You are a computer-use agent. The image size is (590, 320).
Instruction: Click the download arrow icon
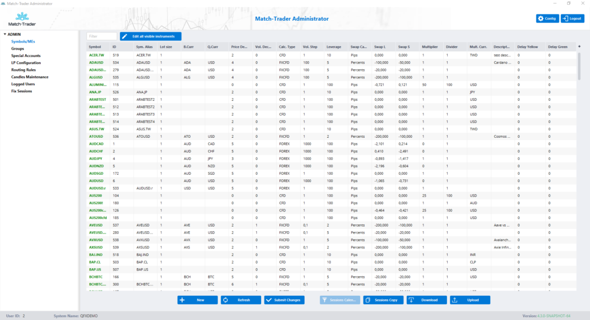pyautogui.click(x=411, y=300)
